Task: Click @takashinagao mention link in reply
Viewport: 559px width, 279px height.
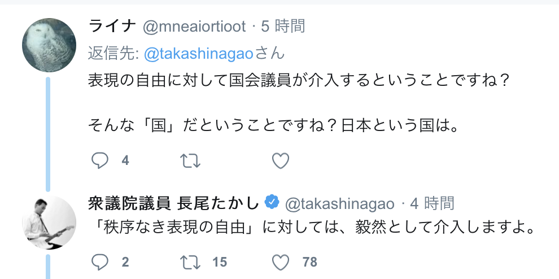Action: coord(198,54)
